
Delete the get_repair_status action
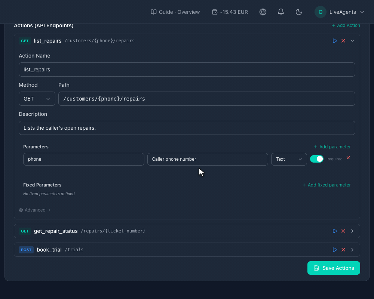click(343, 231)
